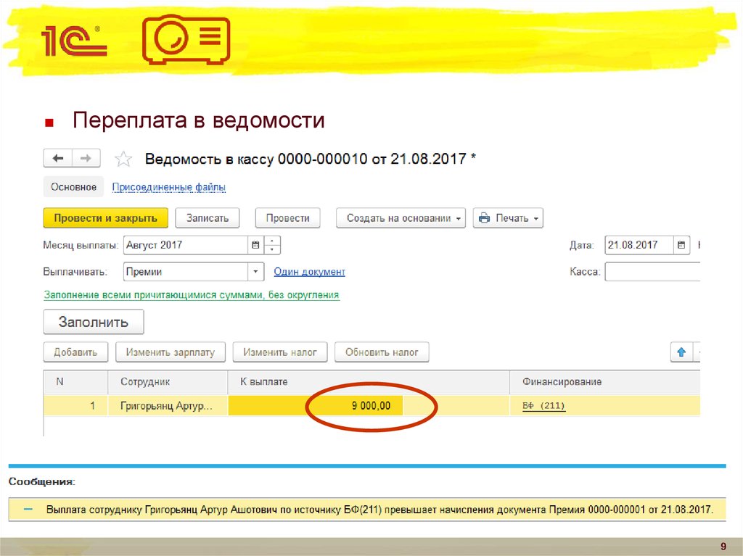Click the forward navigation arrow
This screenshot has height=556, width=743.
(85, 159)
